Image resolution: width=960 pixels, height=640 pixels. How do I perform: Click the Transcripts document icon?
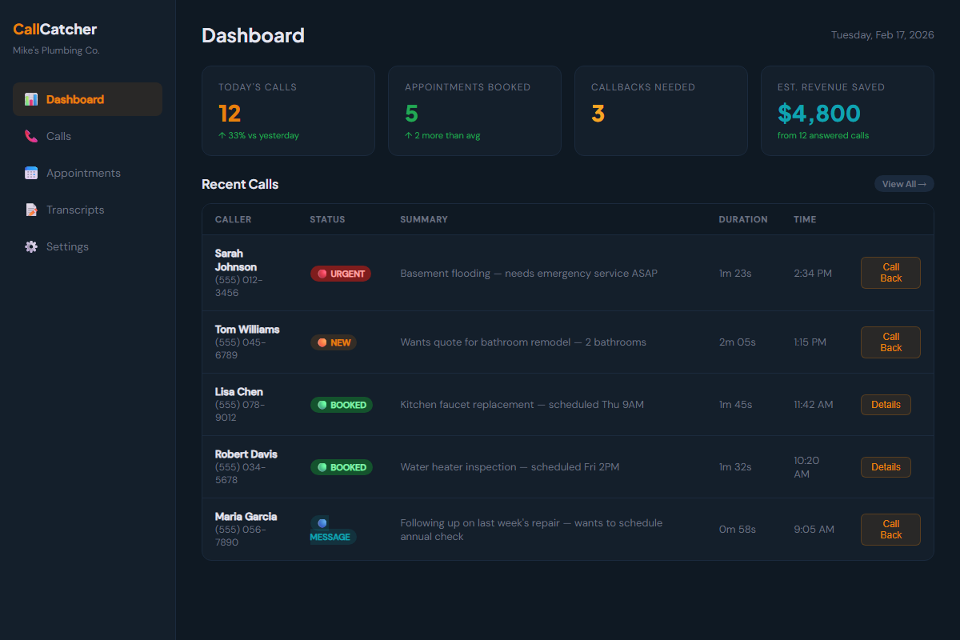click(x=31, y=209)
